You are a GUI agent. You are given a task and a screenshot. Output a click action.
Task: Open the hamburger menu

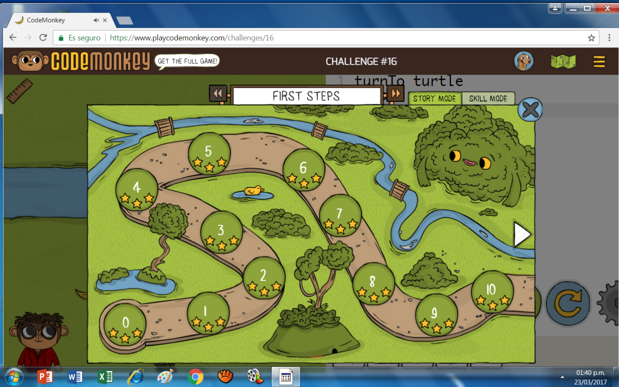599,62
